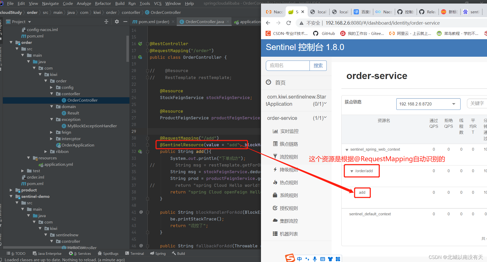
Task: Click the Sogou input method logo
Action: point(290,258)
